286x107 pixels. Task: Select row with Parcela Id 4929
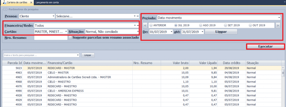click(142, 100)
